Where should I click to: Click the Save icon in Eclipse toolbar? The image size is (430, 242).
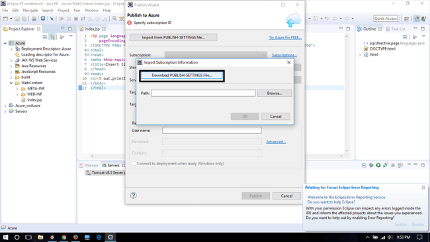[x=17, y=19]
